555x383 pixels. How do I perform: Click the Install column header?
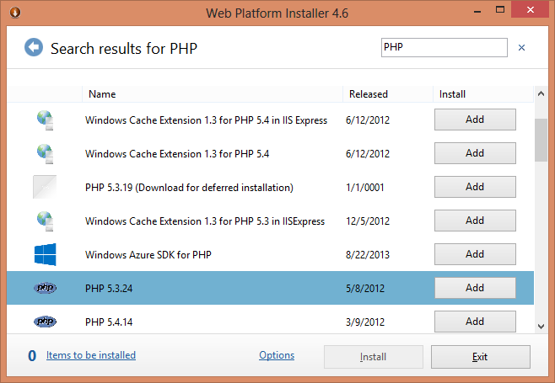click(x=483, y=94)
